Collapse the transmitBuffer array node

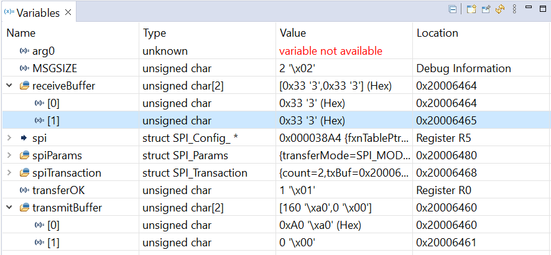(x=9, y=208)
